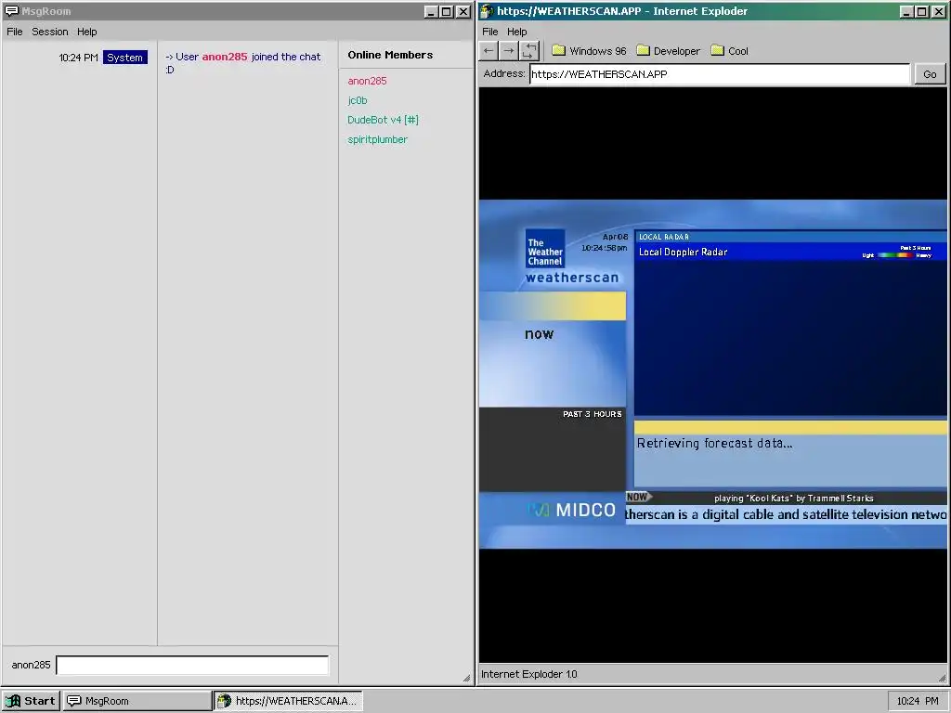Click the NOW playing badge

click(638, 498)
